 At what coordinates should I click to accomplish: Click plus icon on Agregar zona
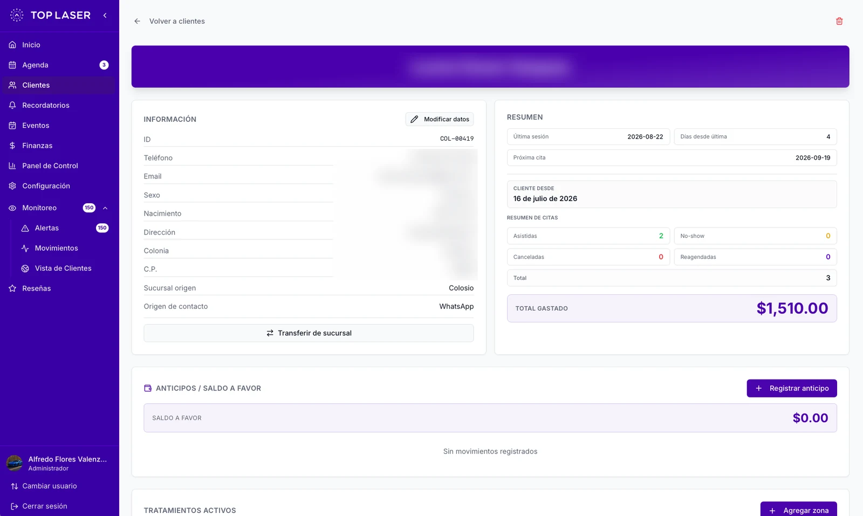point(772,511)
